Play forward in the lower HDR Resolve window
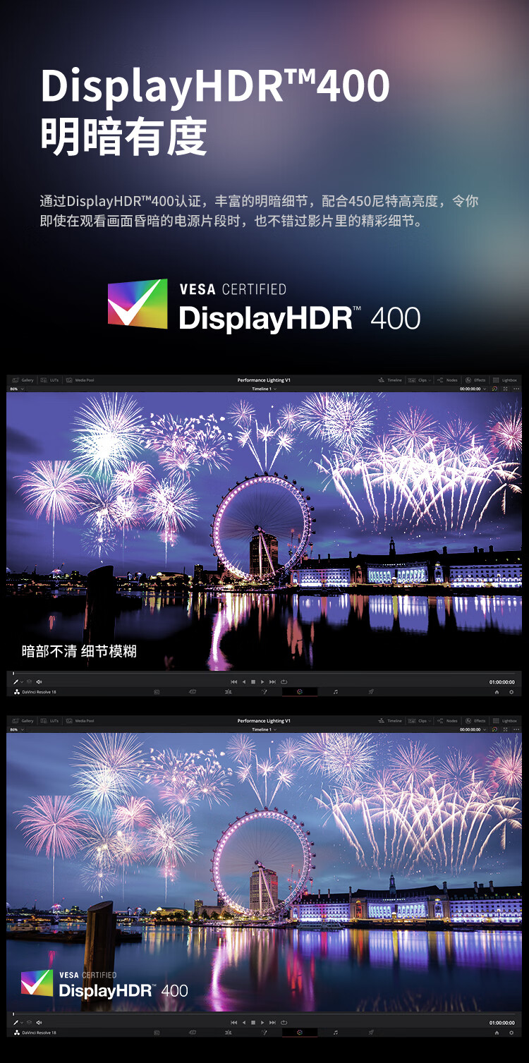 262,1023
